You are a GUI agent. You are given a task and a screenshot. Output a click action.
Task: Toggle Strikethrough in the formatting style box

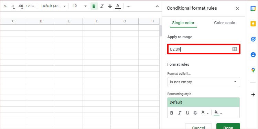click(195, 113)
